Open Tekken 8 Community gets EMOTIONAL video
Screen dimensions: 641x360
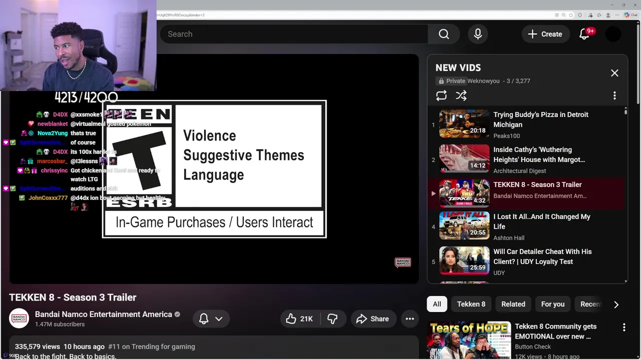pos(556,331)
